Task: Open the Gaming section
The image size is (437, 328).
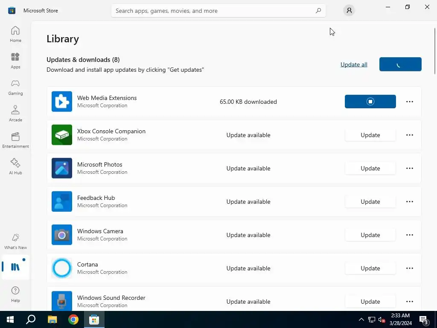Action: click(15, 87)
